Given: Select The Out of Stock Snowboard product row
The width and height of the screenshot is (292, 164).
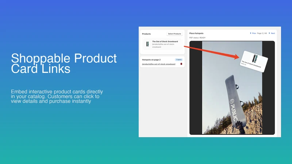Looking at the screenshot, I should [162, 44].
